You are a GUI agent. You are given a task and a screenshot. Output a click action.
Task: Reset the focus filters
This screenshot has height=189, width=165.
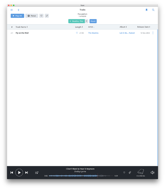[x=93, y=21]
